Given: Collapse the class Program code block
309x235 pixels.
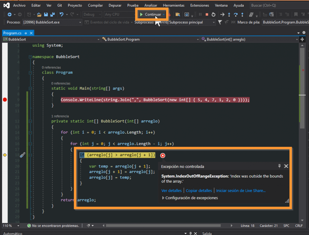Looking at the screenshot, I should click(30, 73).
